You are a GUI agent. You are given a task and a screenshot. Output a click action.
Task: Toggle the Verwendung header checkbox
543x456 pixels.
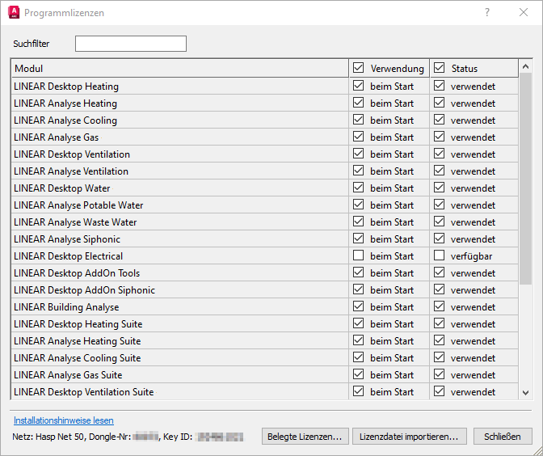pos(359,68)
